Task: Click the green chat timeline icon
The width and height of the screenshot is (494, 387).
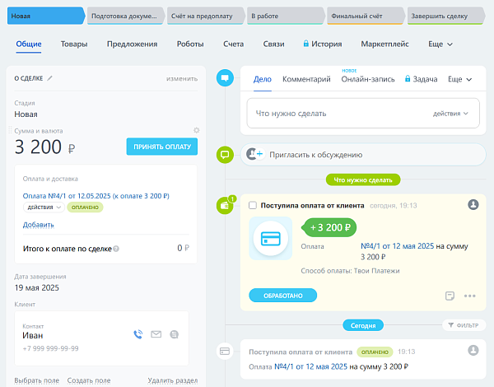Action: 225,155
